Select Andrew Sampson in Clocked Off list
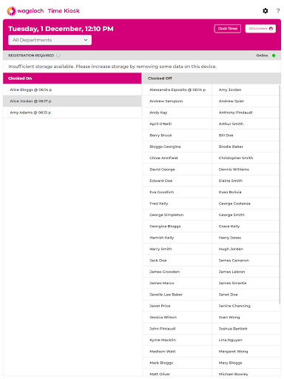This screenshot has height=379, width=284. coord(177,101)
